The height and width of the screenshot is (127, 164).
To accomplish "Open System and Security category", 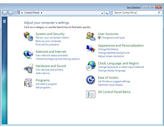I will coord(50,34).
